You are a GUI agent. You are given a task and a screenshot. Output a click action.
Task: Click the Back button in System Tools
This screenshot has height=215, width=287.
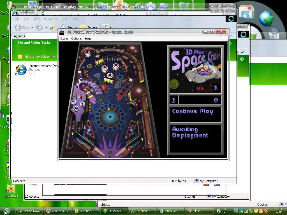[x=22, y=27]
